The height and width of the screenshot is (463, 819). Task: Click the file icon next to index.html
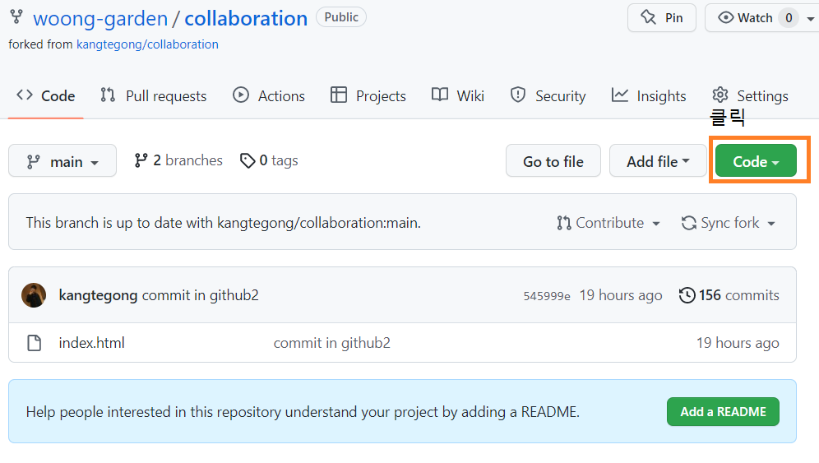click(x=35, y=343)
